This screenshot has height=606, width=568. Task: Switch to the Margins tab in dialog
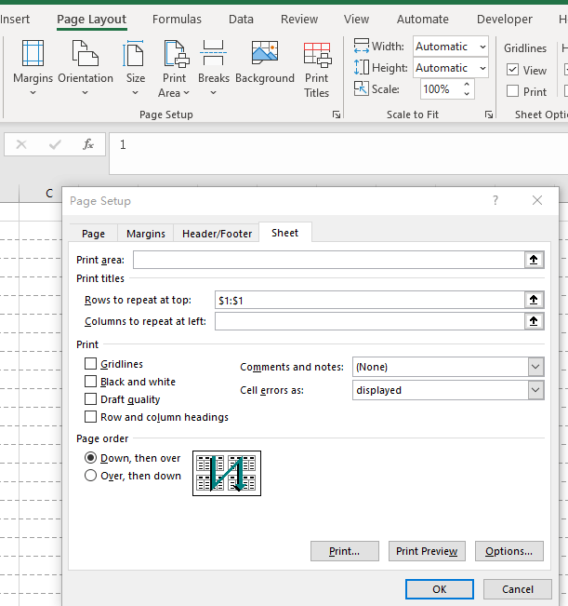(x=146, y=234)
